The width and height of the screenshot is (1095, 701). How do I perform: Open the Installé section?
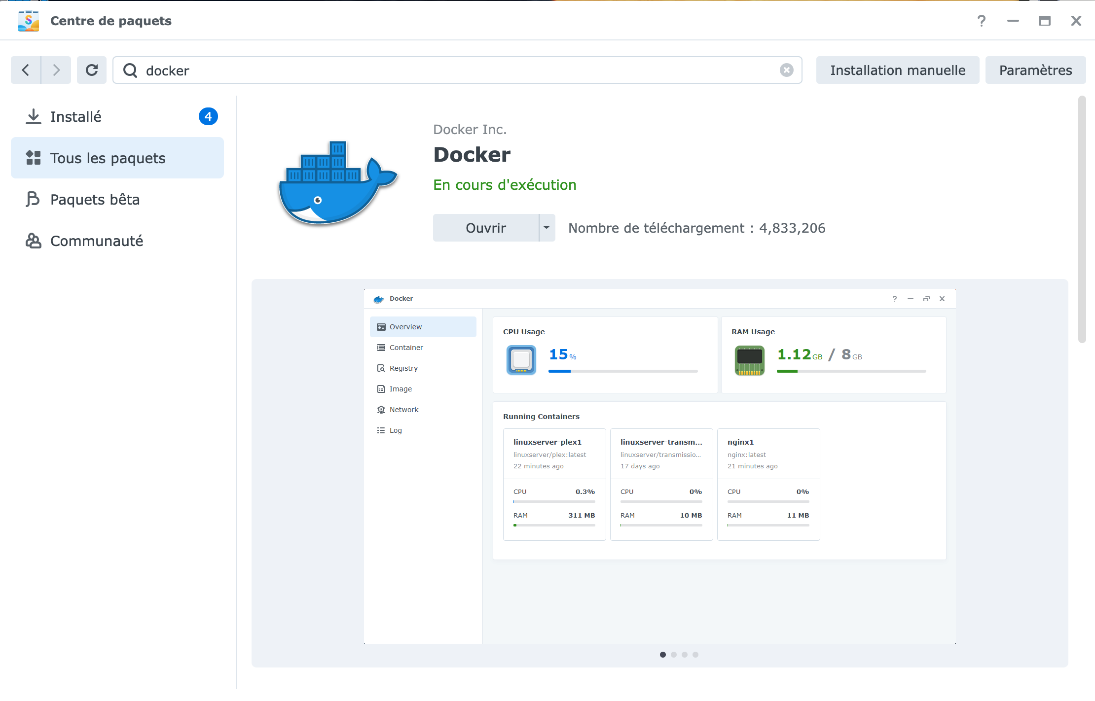(117, 116)
